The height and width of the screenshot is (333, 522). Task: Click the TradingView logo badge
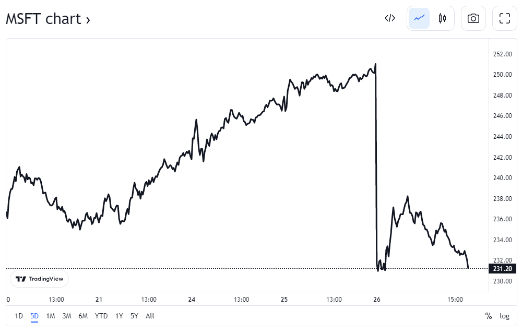tap(40, 279)
